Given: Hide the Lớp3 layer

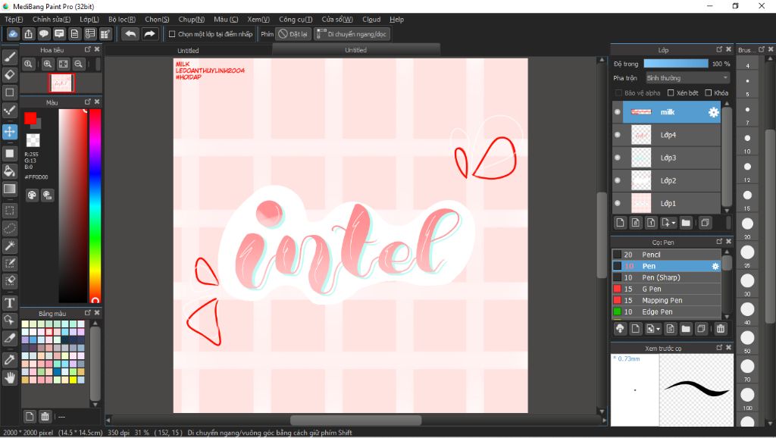Looking at the screenshot, I should (617, 158).
